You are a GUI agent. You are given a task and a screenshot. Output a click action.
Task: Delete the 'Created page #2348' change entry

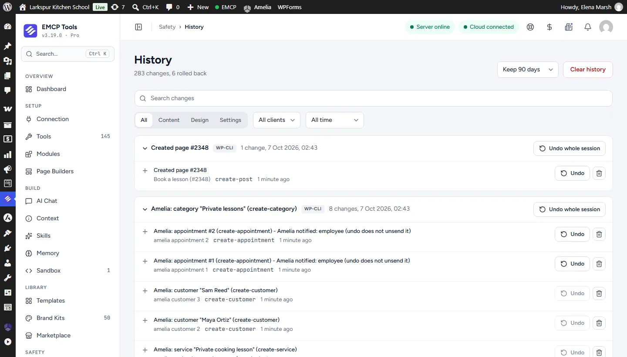coord(599,173)
